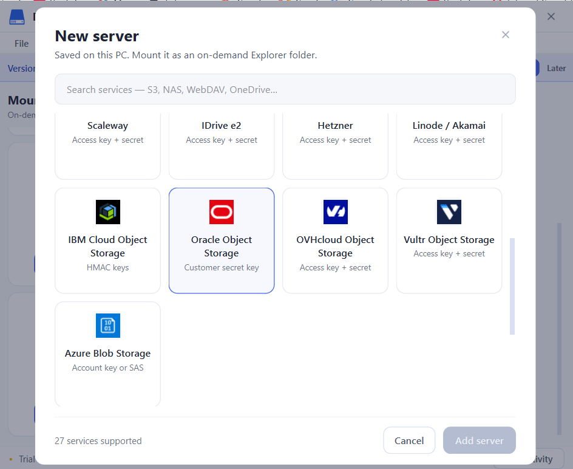The width and height of the screenshot is (573, 469).
Task: Click the dialog's services list scrollbar
Action: point(512,286)
